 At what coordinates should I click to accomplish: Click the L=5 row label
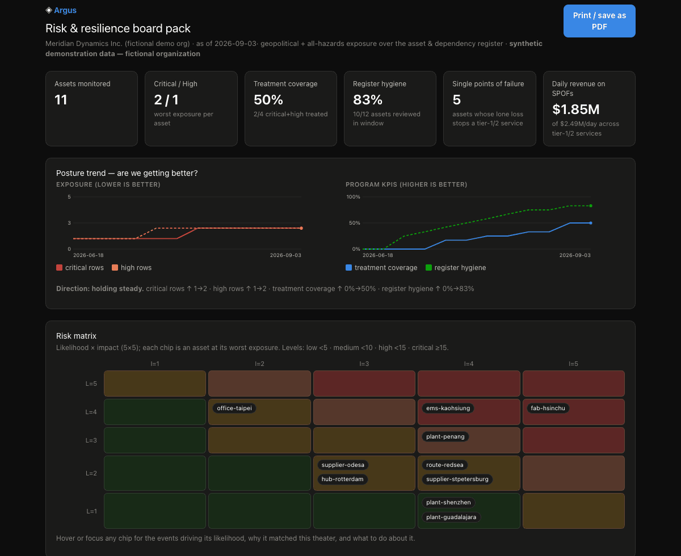[x=91, y=384]
